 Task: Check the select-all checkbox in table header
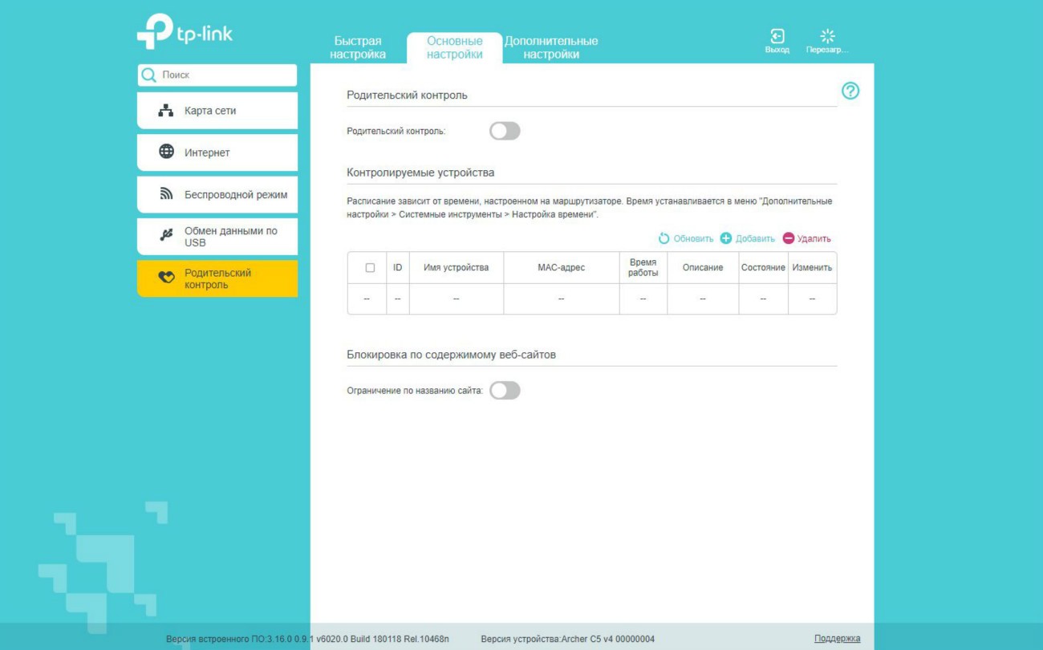(370, 268)
